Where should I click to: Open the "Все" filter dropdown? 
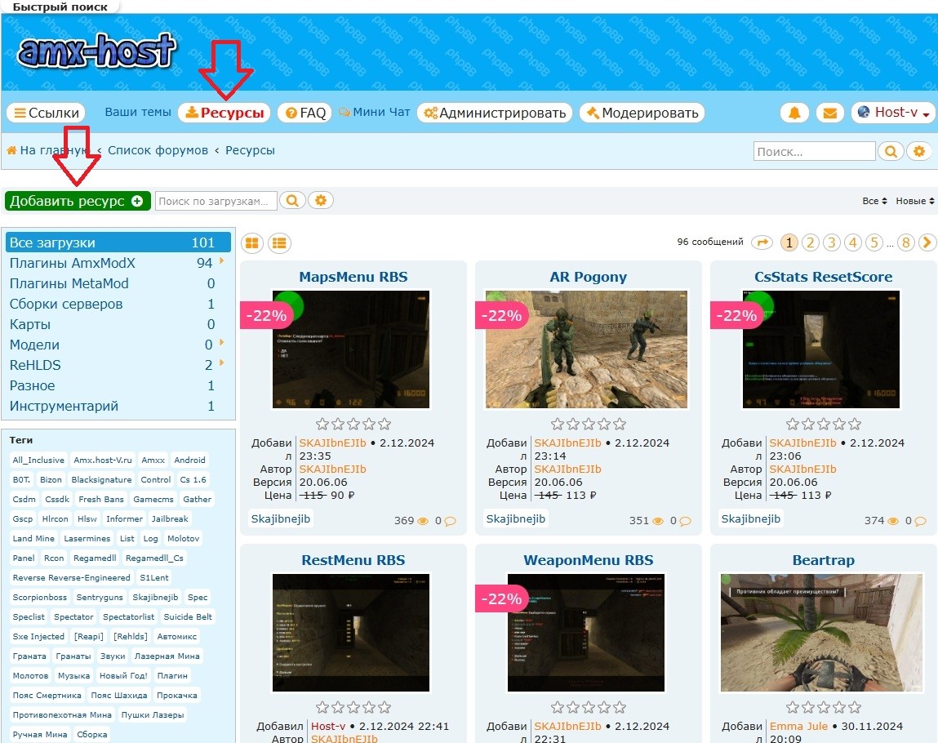(874, 201)
